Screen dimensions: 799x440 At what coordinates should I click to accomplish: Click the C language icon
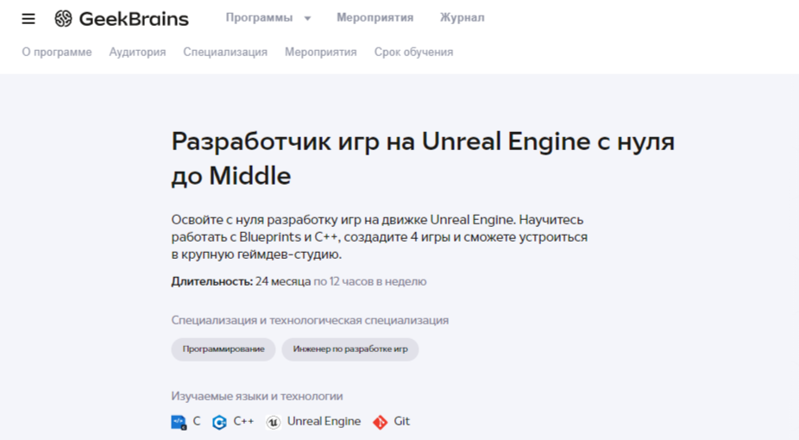click(x=179, y=422)
